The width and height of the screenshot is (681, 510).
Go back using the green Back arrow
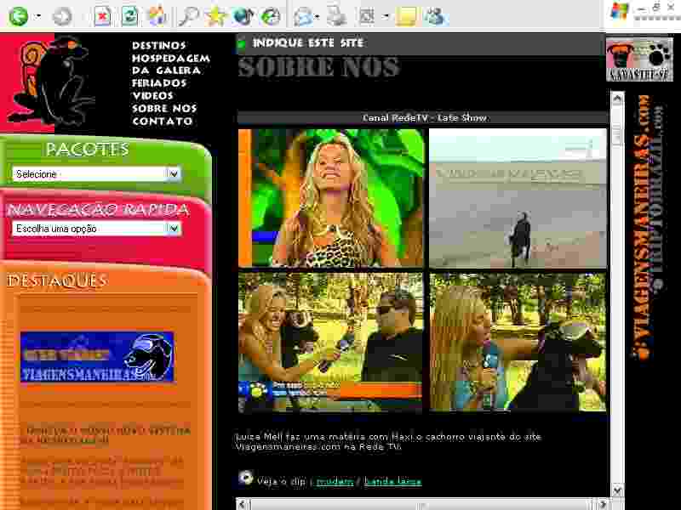pyautogui.click(x=19, y=16)
